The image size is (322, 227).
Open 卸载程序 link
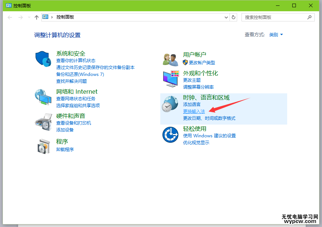click(65, 150)
